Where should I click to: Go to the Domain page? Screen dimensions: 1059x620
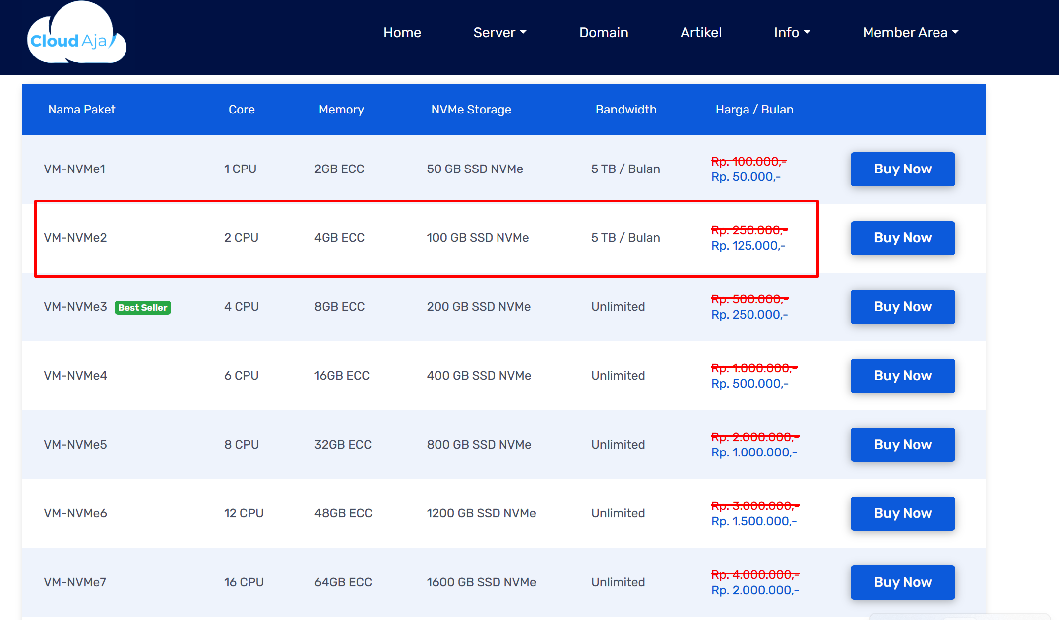coord(603,33)
